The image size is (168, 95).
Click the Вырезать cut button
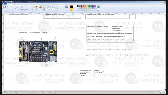[10, 6]
